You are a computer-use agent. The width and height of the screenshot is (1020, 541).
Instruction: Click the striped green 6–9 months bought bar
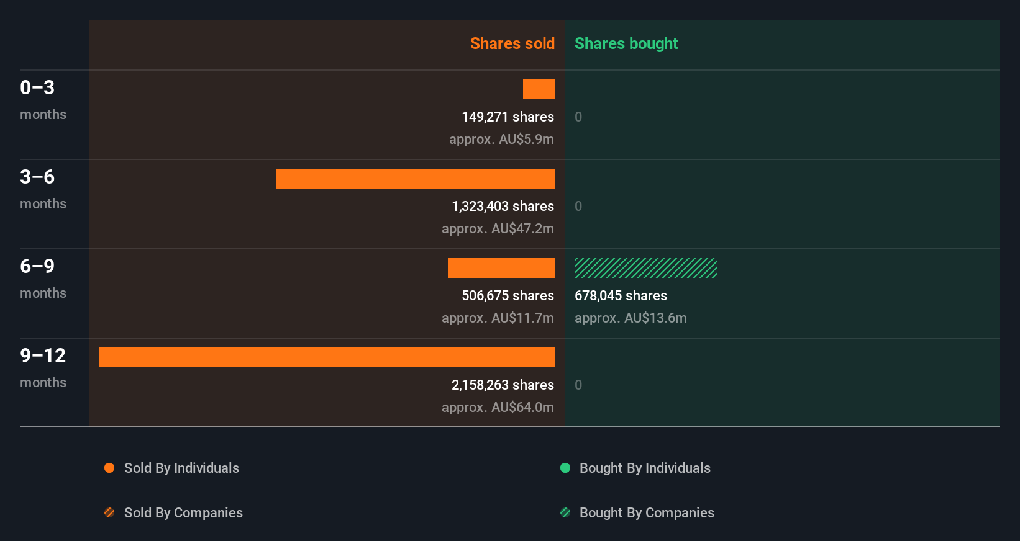646,268
